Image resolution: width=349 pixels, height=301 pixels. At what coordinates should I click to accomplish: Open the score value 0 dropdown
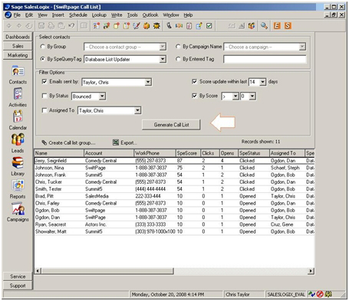[x=252, y=97]
